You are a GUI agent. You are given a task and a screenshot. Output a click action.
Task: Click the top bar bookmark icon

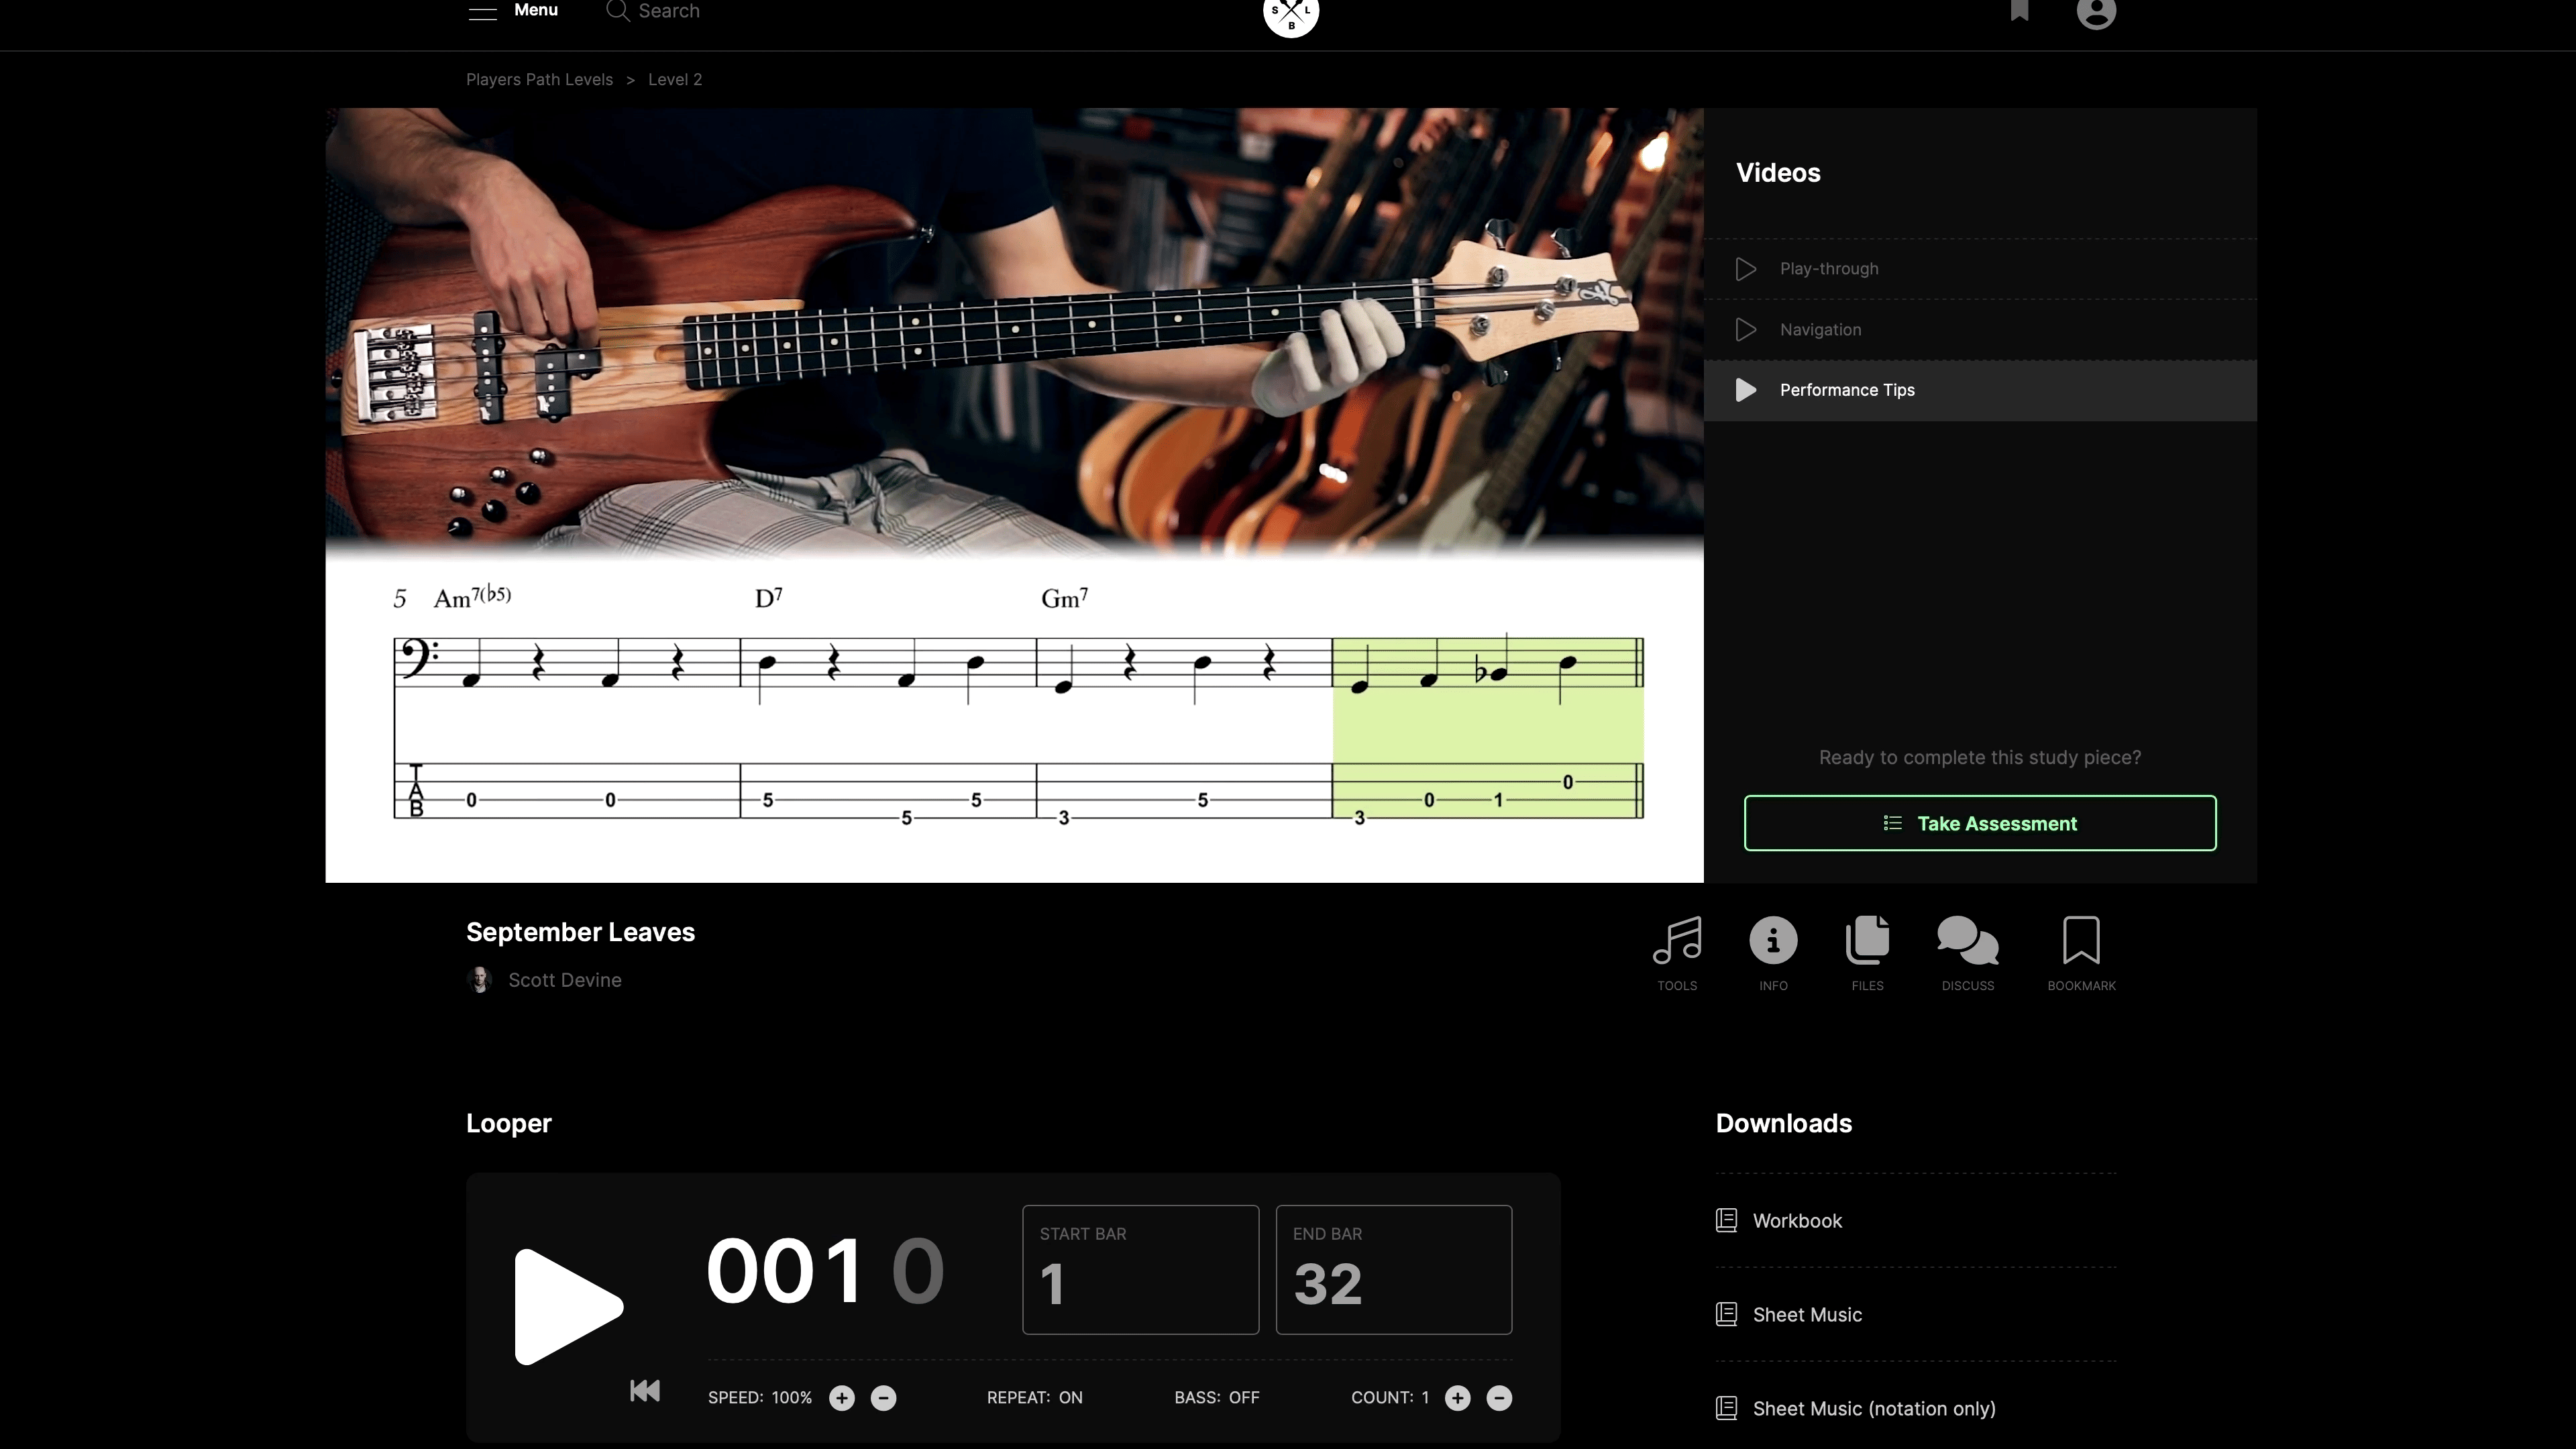click(x=2019, y=10)
